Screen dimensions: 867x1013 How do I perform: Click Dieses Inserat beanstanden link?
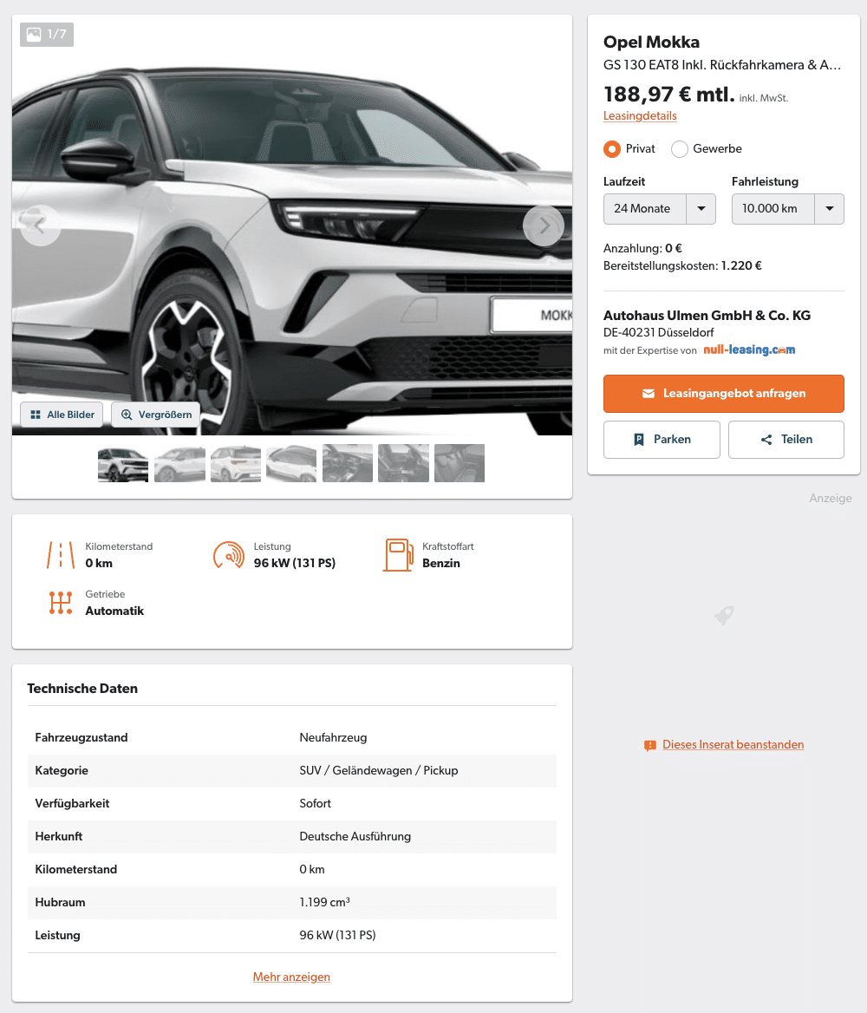tap(733, 745)
